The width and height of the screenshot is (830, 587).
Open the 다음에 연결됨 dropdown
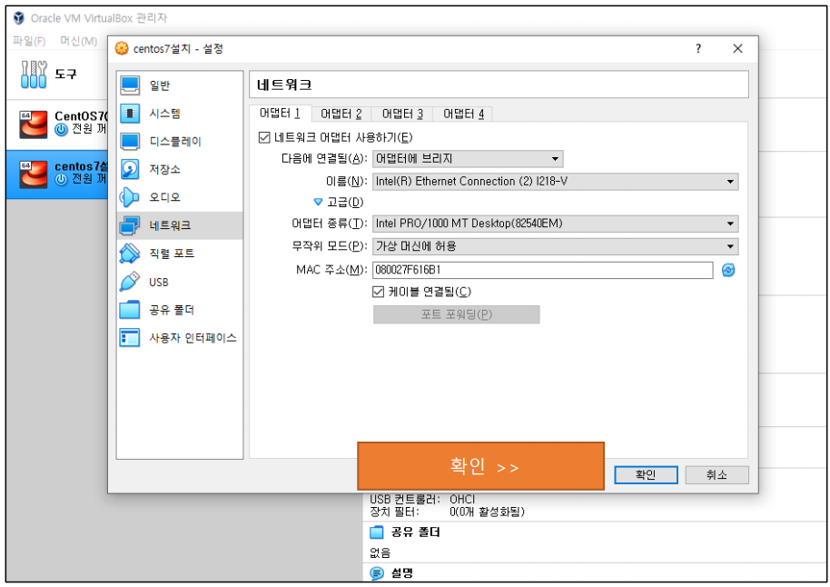468,159
